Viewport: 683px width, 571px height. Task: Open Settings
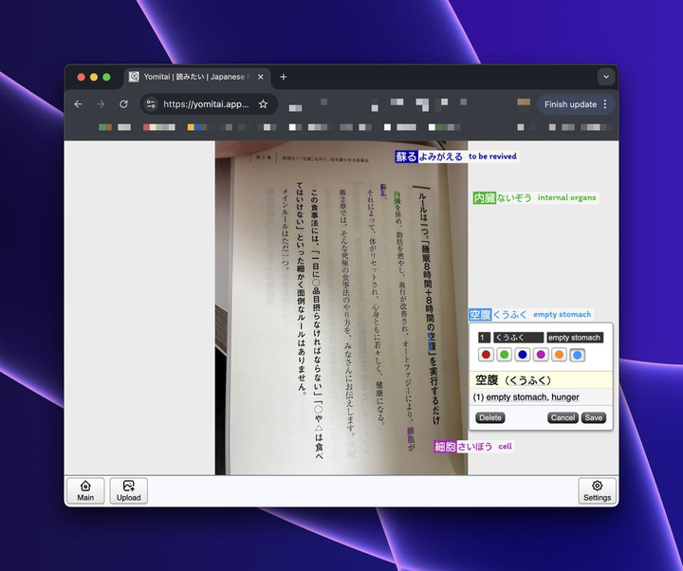[598, 491]
